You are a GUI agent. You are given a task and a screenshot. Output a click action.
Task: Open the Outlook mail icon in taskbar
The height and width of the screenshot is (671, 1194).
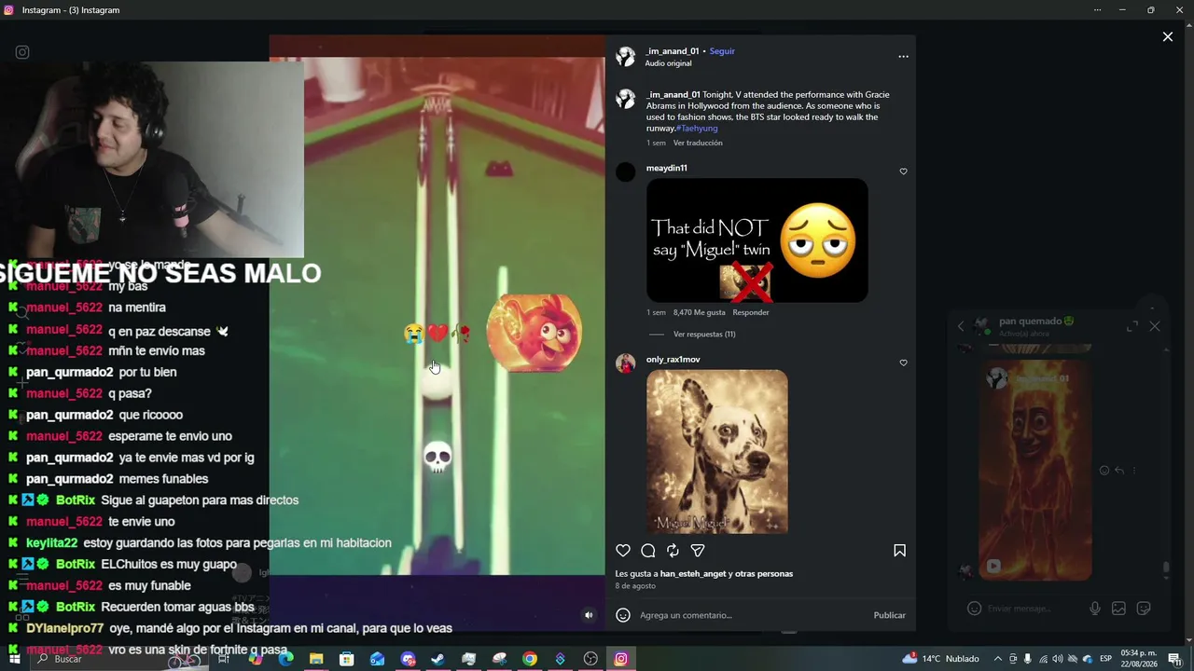click(377, 659)
